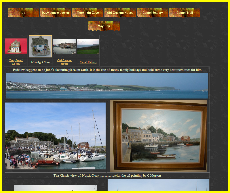Screen dimensions: 230x193
Task: Click the Up navigation button
Action: coord(23,13)
